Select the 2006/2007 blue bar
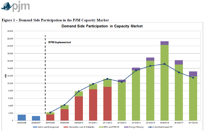 coord(36,118)
